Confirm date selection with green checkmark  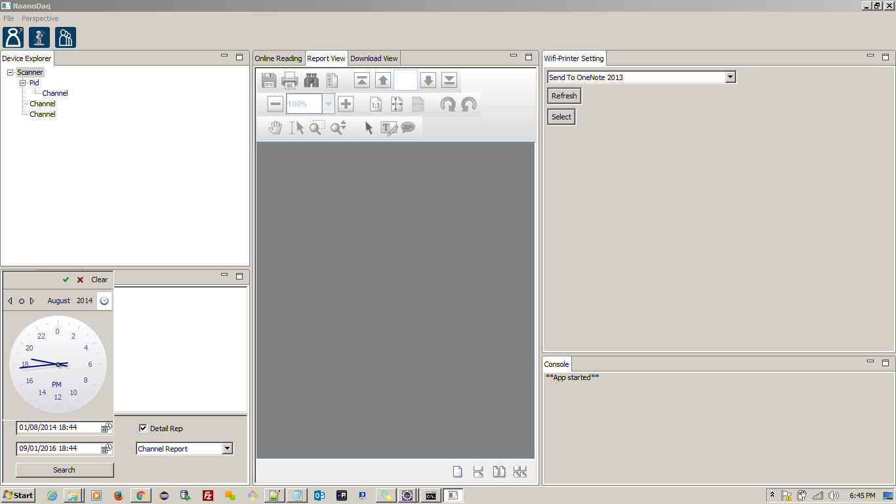pos(66,280)
